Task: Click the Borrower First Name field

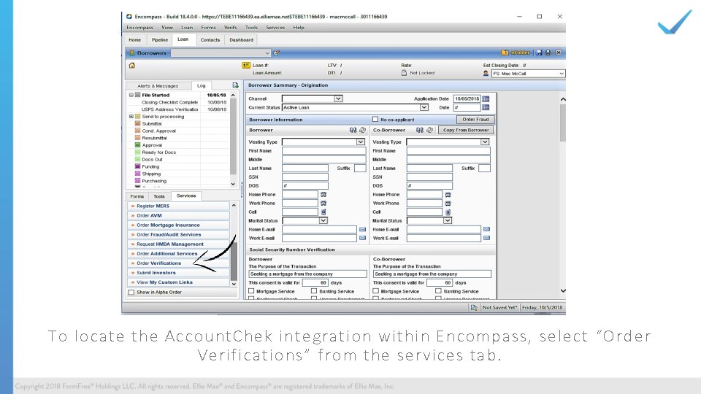Action: tap(324, 151)
